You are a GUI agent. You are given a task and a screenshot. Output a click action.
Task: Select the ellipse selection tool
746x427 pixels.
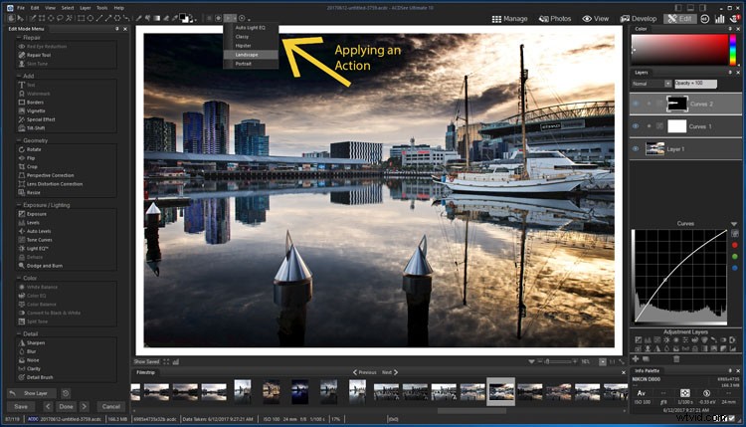click(x=51, y=18)
